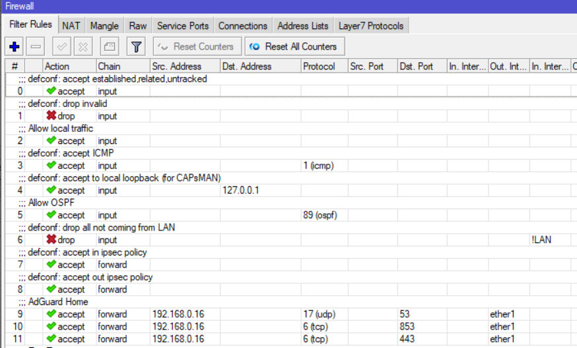Click Reset All Counters button
Viewport: 577px width, 348px height.
coord(294,47)
